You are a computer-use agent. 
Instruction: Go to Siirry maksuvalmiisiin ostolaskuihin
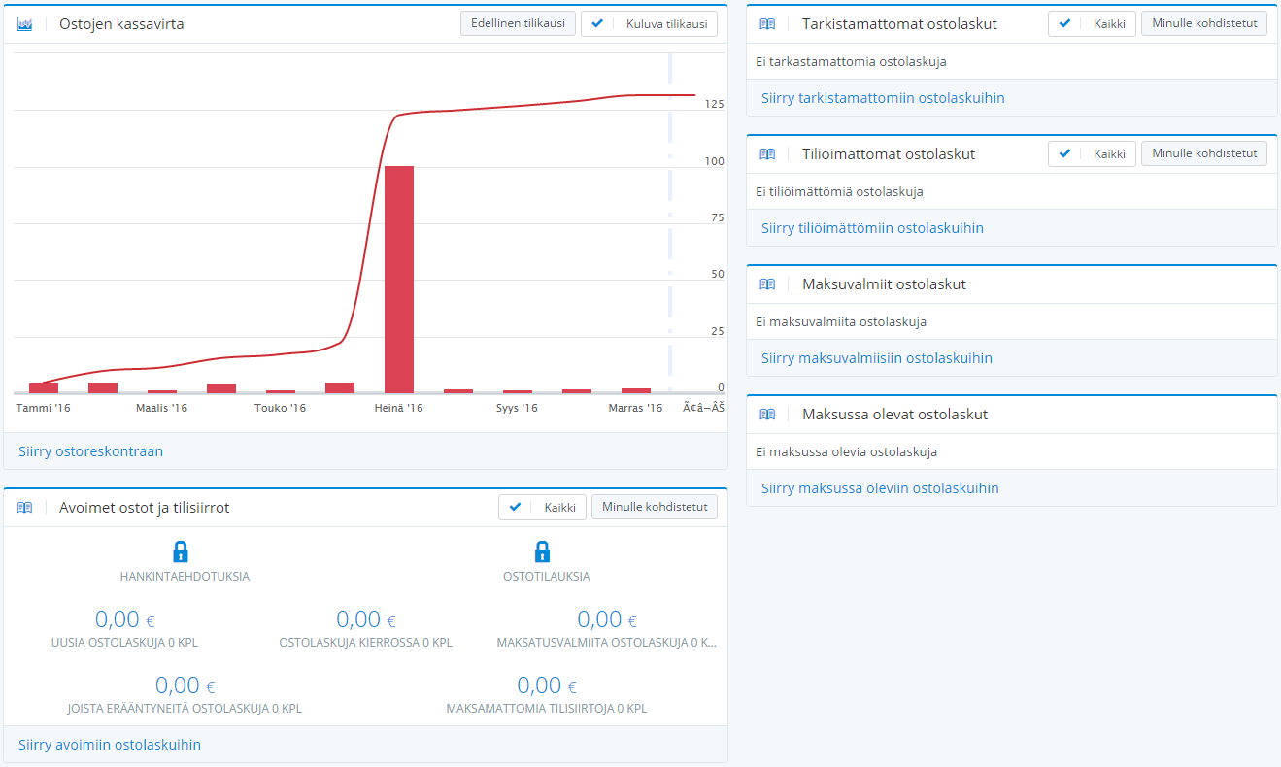point(876,358)
